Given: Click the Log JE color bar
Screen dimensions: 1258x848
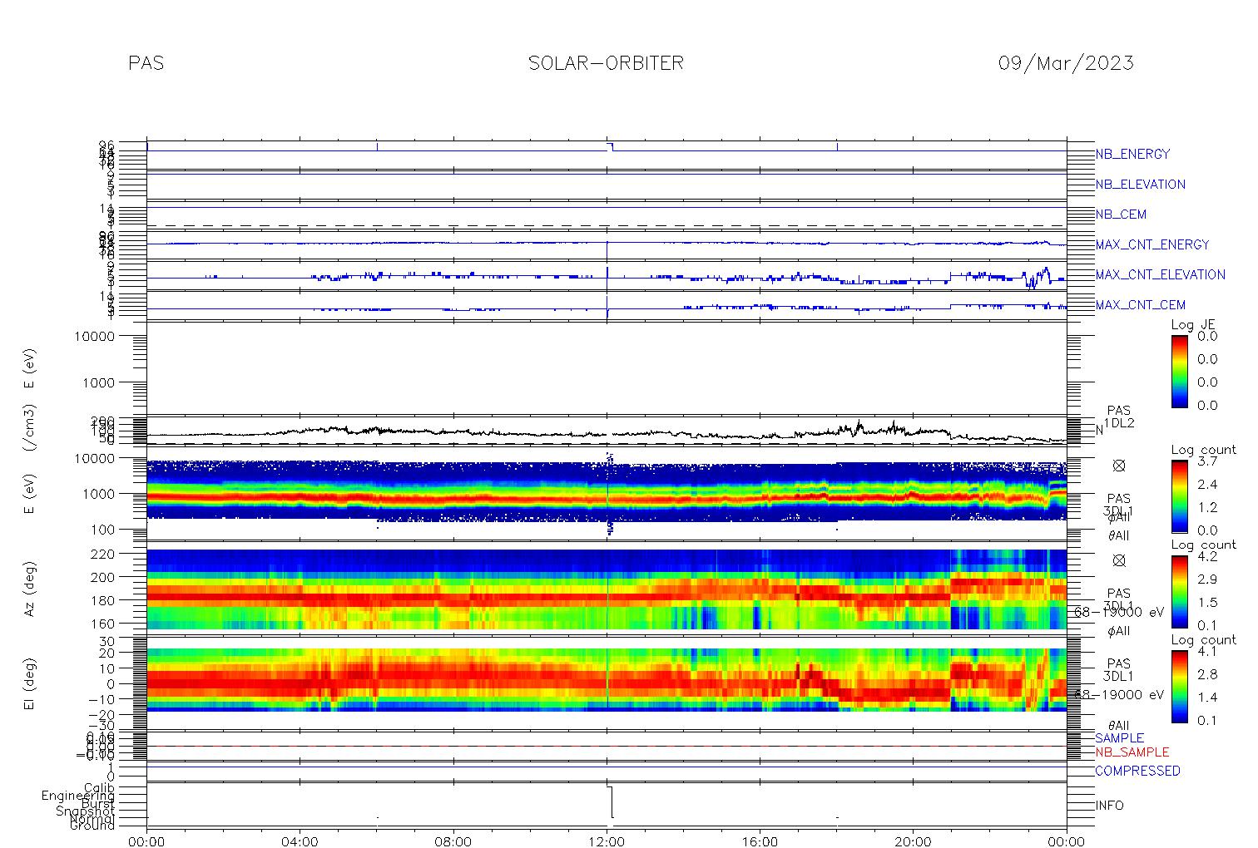Looking at the screenshot, I should click(1180, 371).
